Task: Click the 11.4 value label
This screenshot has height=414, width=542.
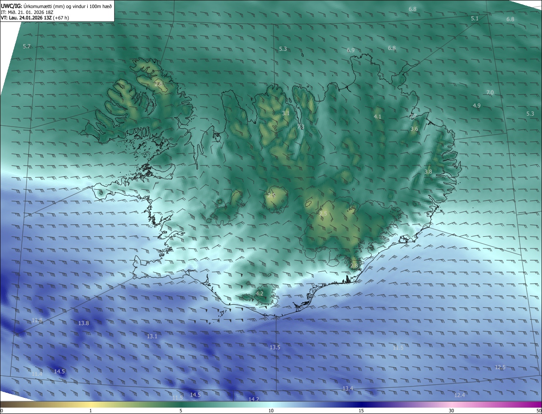Action: (37, 374)
